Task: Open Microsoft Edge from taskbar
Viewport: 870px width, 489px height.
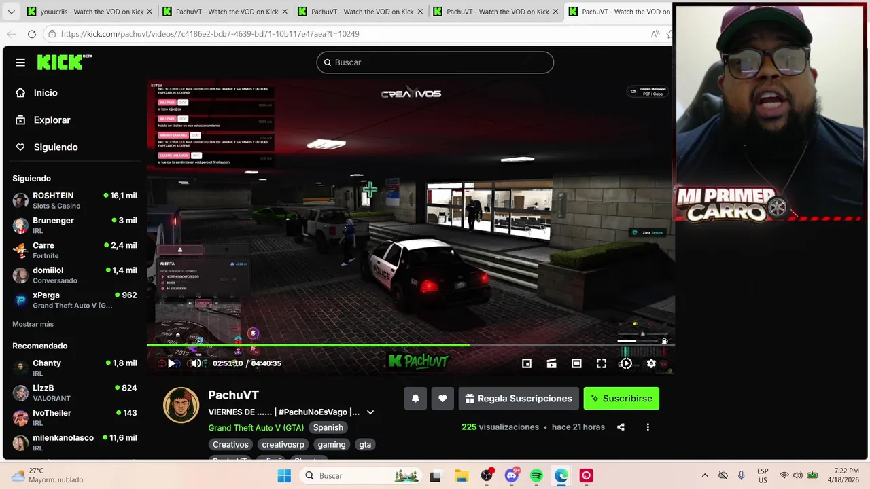Action: coord(561,476)
